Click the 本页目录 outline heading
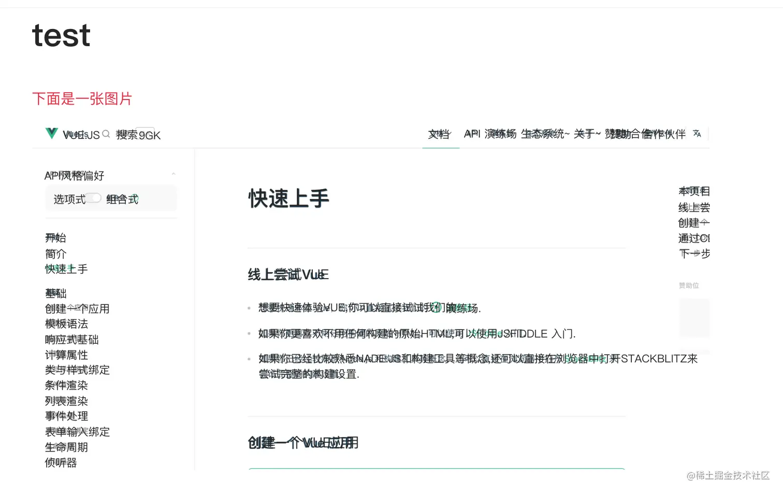Screen dimensions: 783x494 click(694, 191)
